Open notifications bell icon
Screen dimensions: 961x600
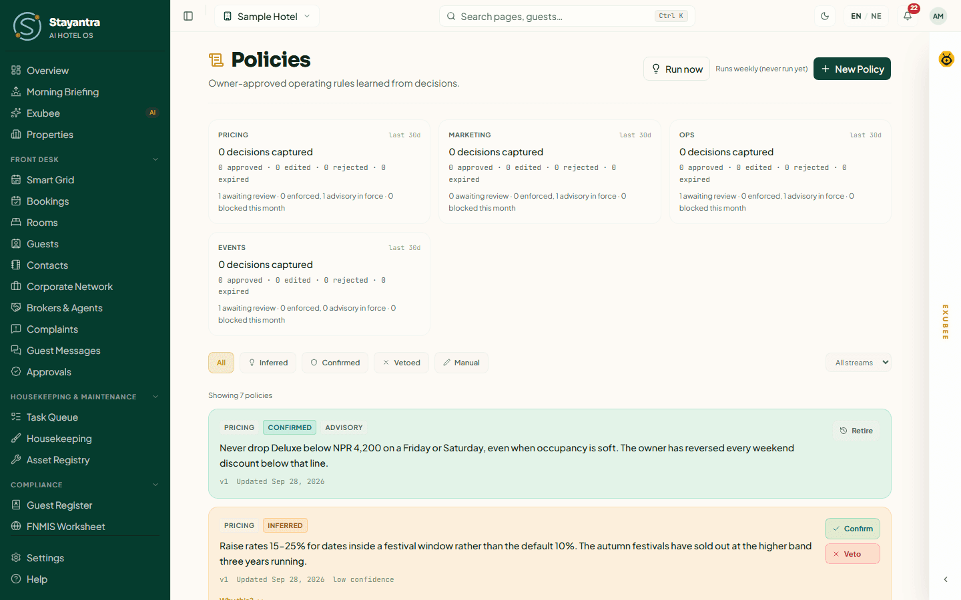click(908, 16)
